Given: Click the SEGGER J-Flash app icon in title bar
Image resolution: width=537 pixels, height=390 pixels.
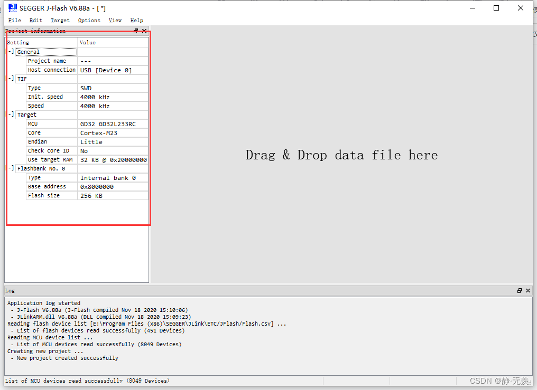Looking at the screenshot, I should point(12,8).
